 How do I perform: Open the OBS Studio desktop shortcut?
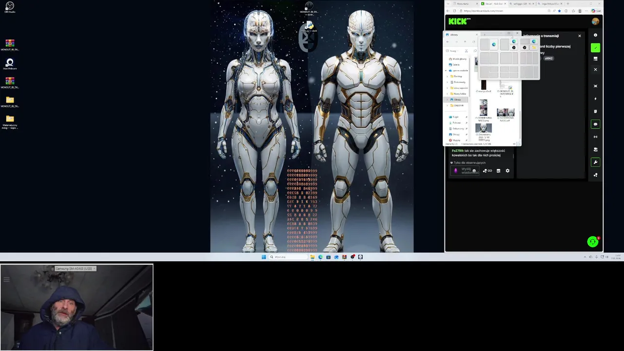[10, 7]
